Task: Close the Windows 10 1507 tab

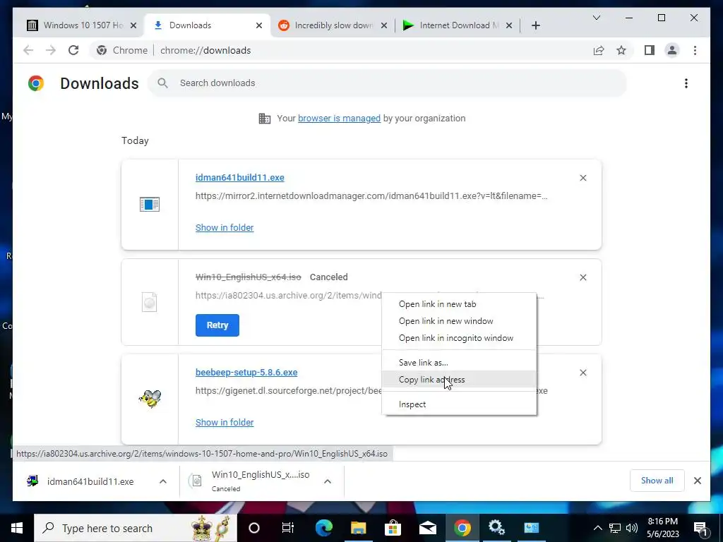Action: [133, 25]
